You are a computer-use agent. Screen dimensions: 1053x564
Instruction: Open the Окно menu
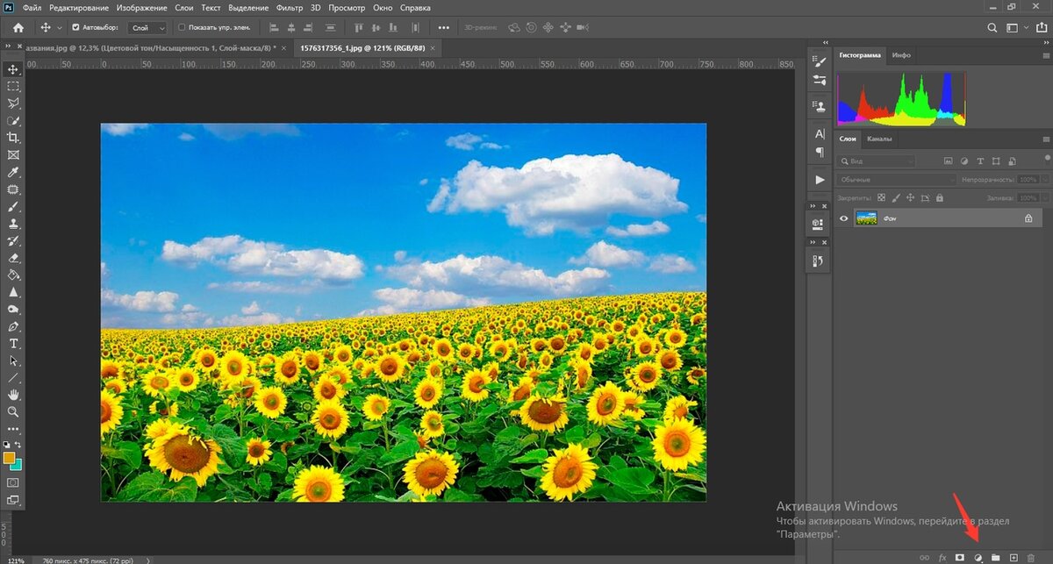click(383, 7)
